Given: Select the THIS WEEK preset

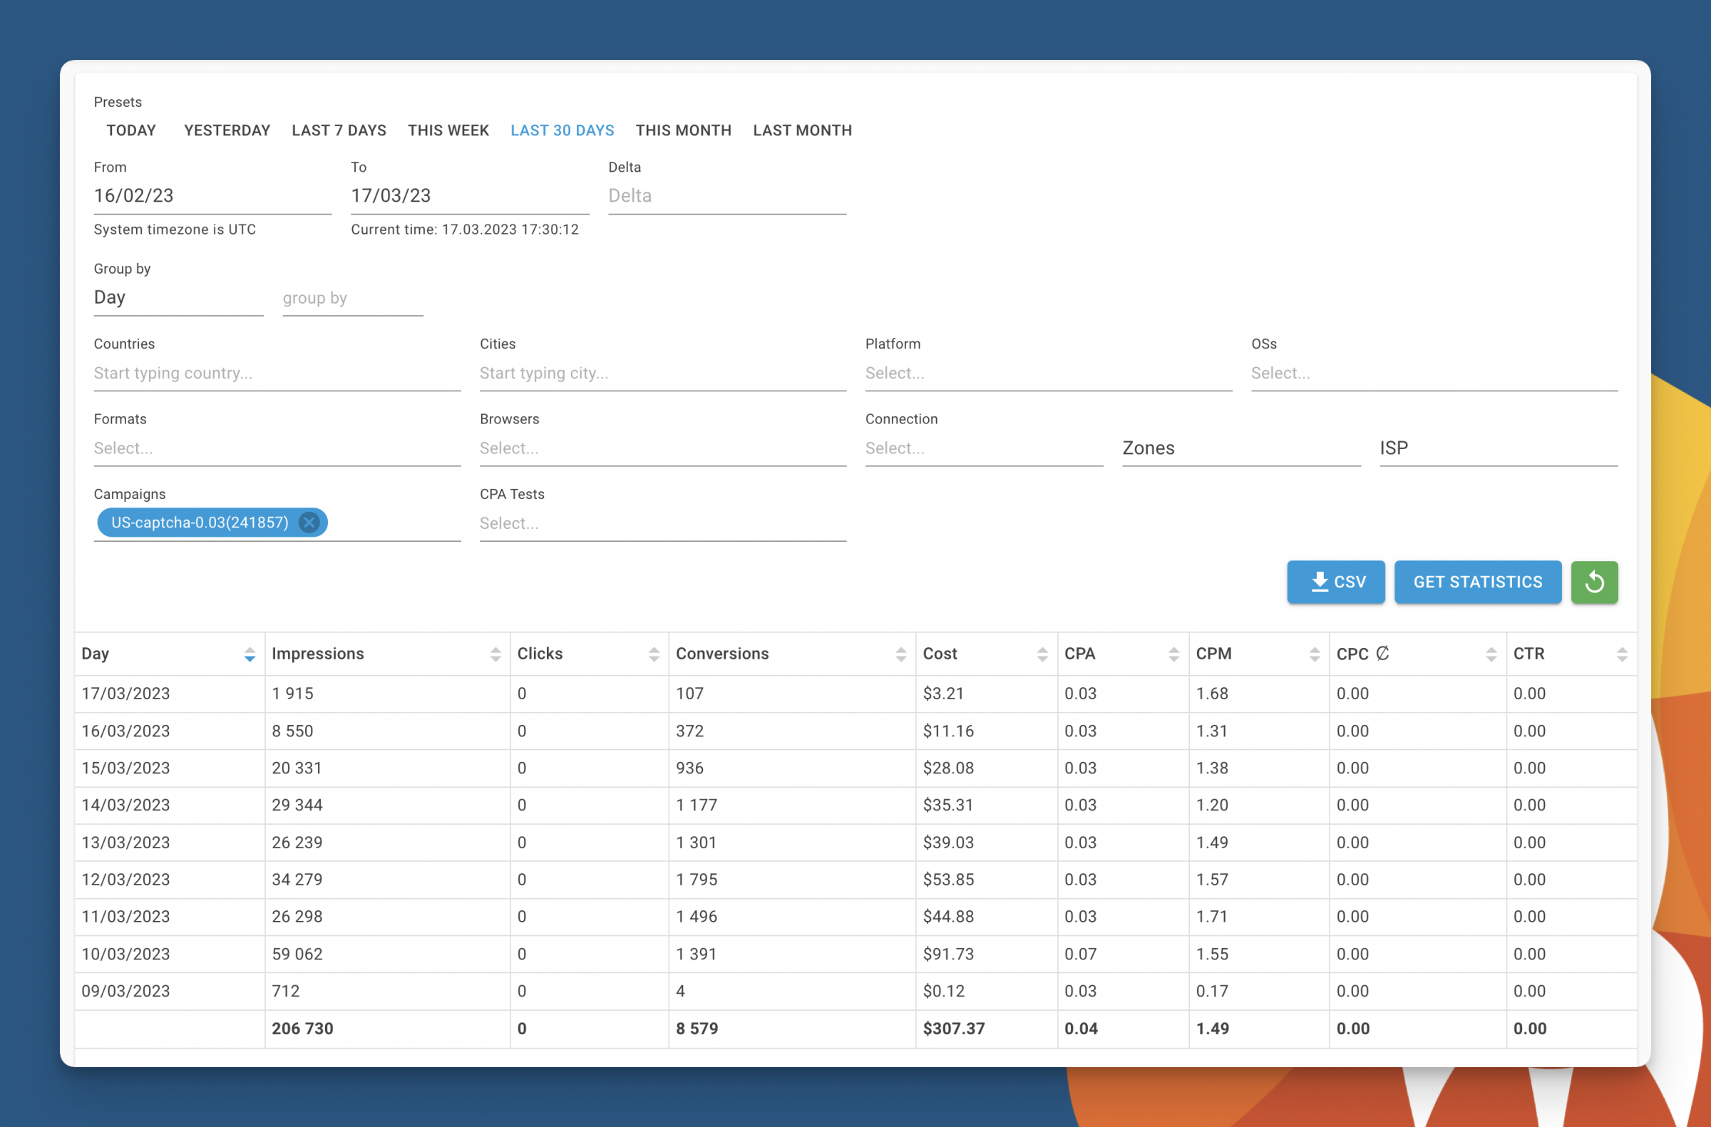Looking at the screenshot, I should (448, 130).
